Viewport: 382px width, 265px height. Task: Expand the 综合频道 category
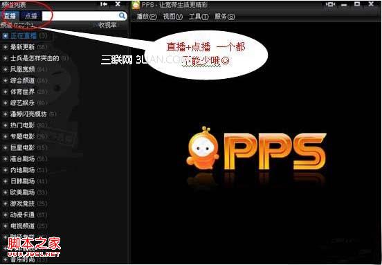pyautogui.click(x=5, y=81)
